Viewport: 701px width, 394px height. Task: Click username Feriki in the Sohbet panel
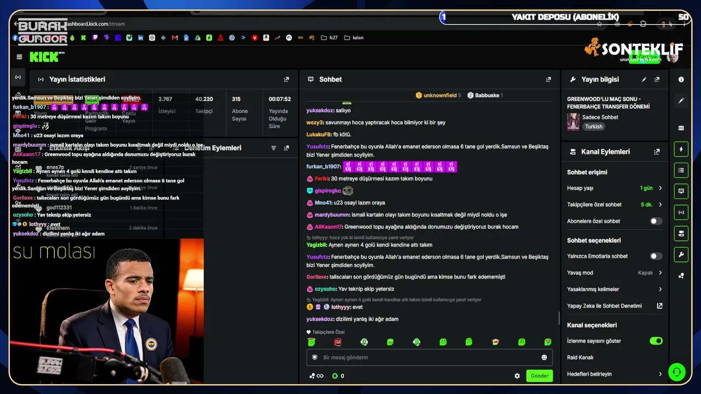[x=321, y=179]
